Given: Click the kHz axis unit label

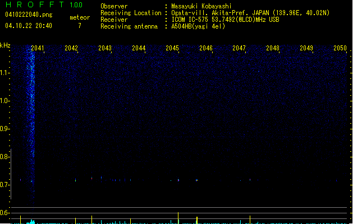Looking at the screenshot, I should click(x=5, y=45).
